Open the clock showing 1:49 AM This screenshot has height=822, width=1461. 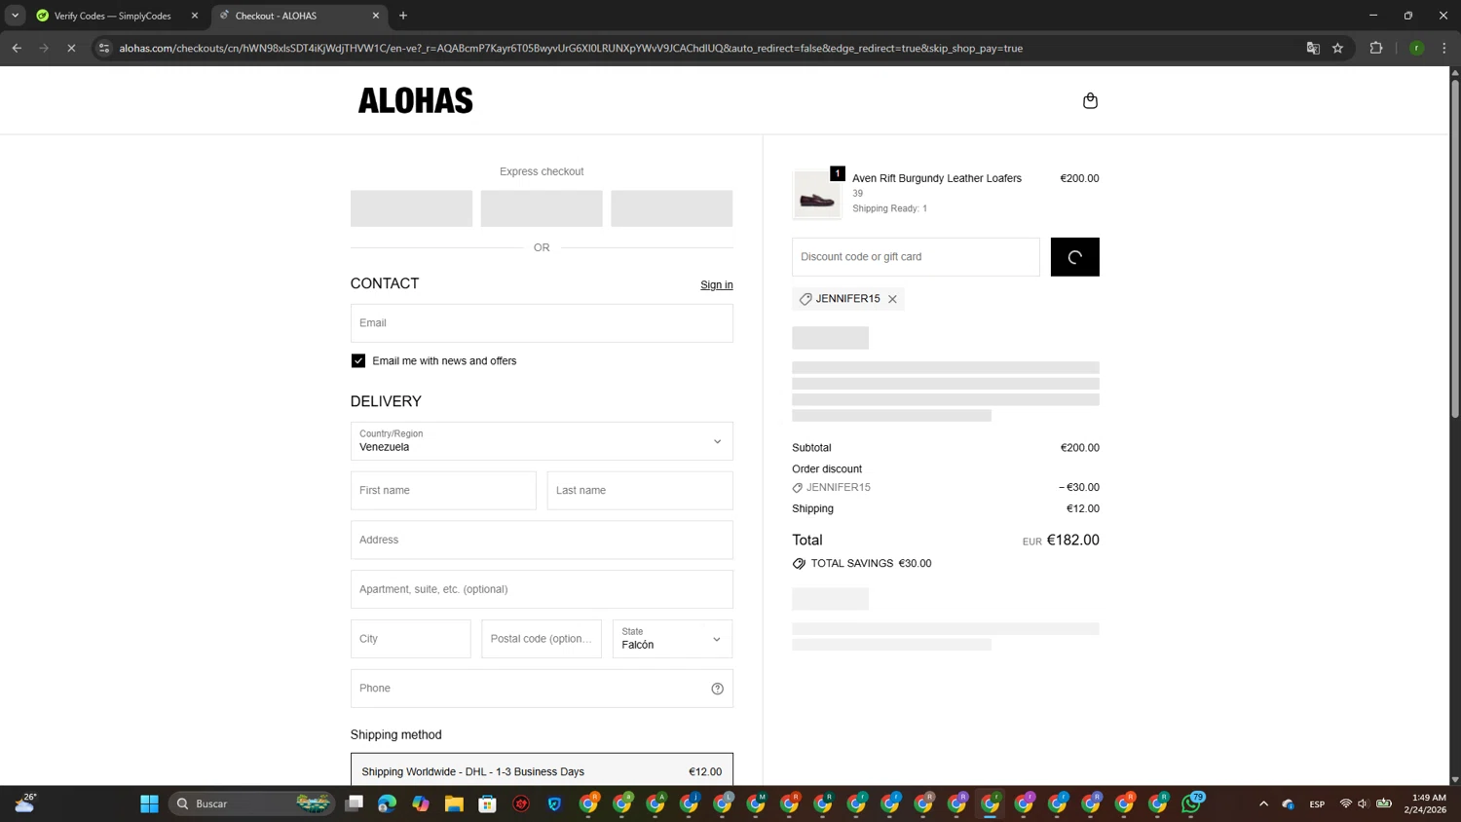(1426, 803)
